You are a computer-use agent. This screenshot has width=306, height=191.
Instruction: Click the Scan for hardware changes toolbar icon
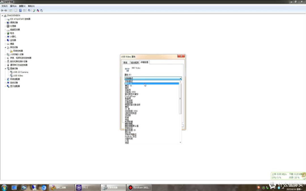(29, 10)
